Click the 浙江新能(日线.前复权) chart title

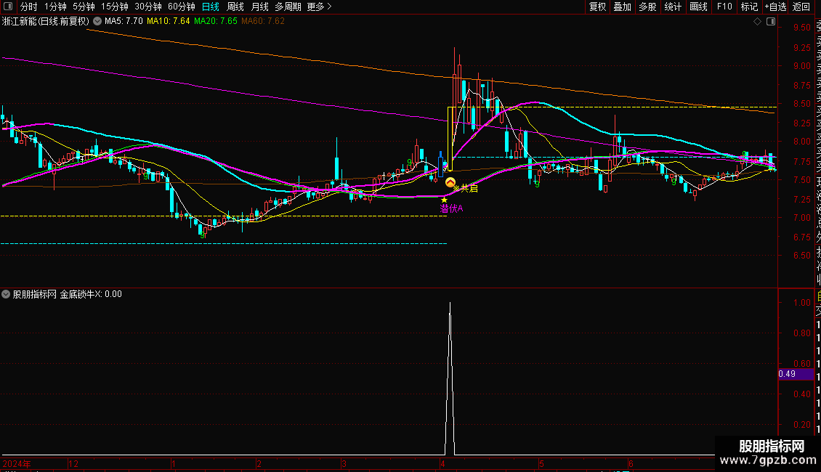point(46,22)
